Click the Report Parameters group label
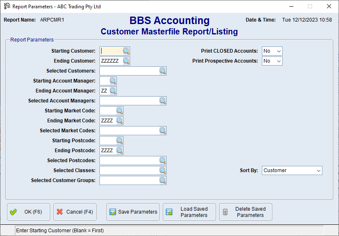 pyautogui.click(x=32, y=40)
